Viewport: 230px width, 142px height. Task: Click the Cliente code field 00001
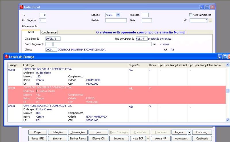[x=51, y=50]
